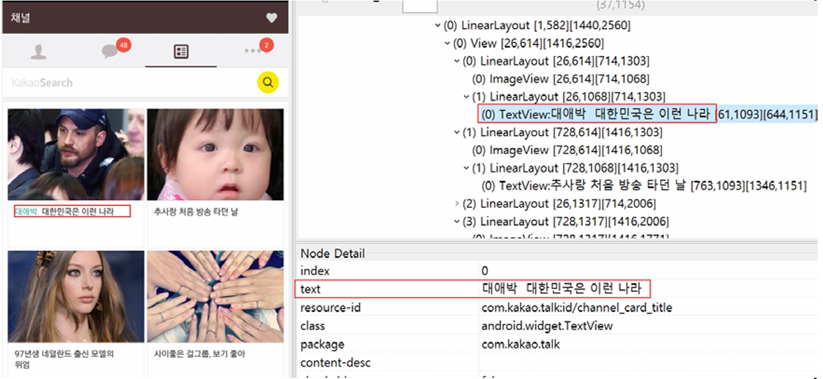
Task: Click the 추사랑 처음 방송 타던 날 title
Action: 196,212
